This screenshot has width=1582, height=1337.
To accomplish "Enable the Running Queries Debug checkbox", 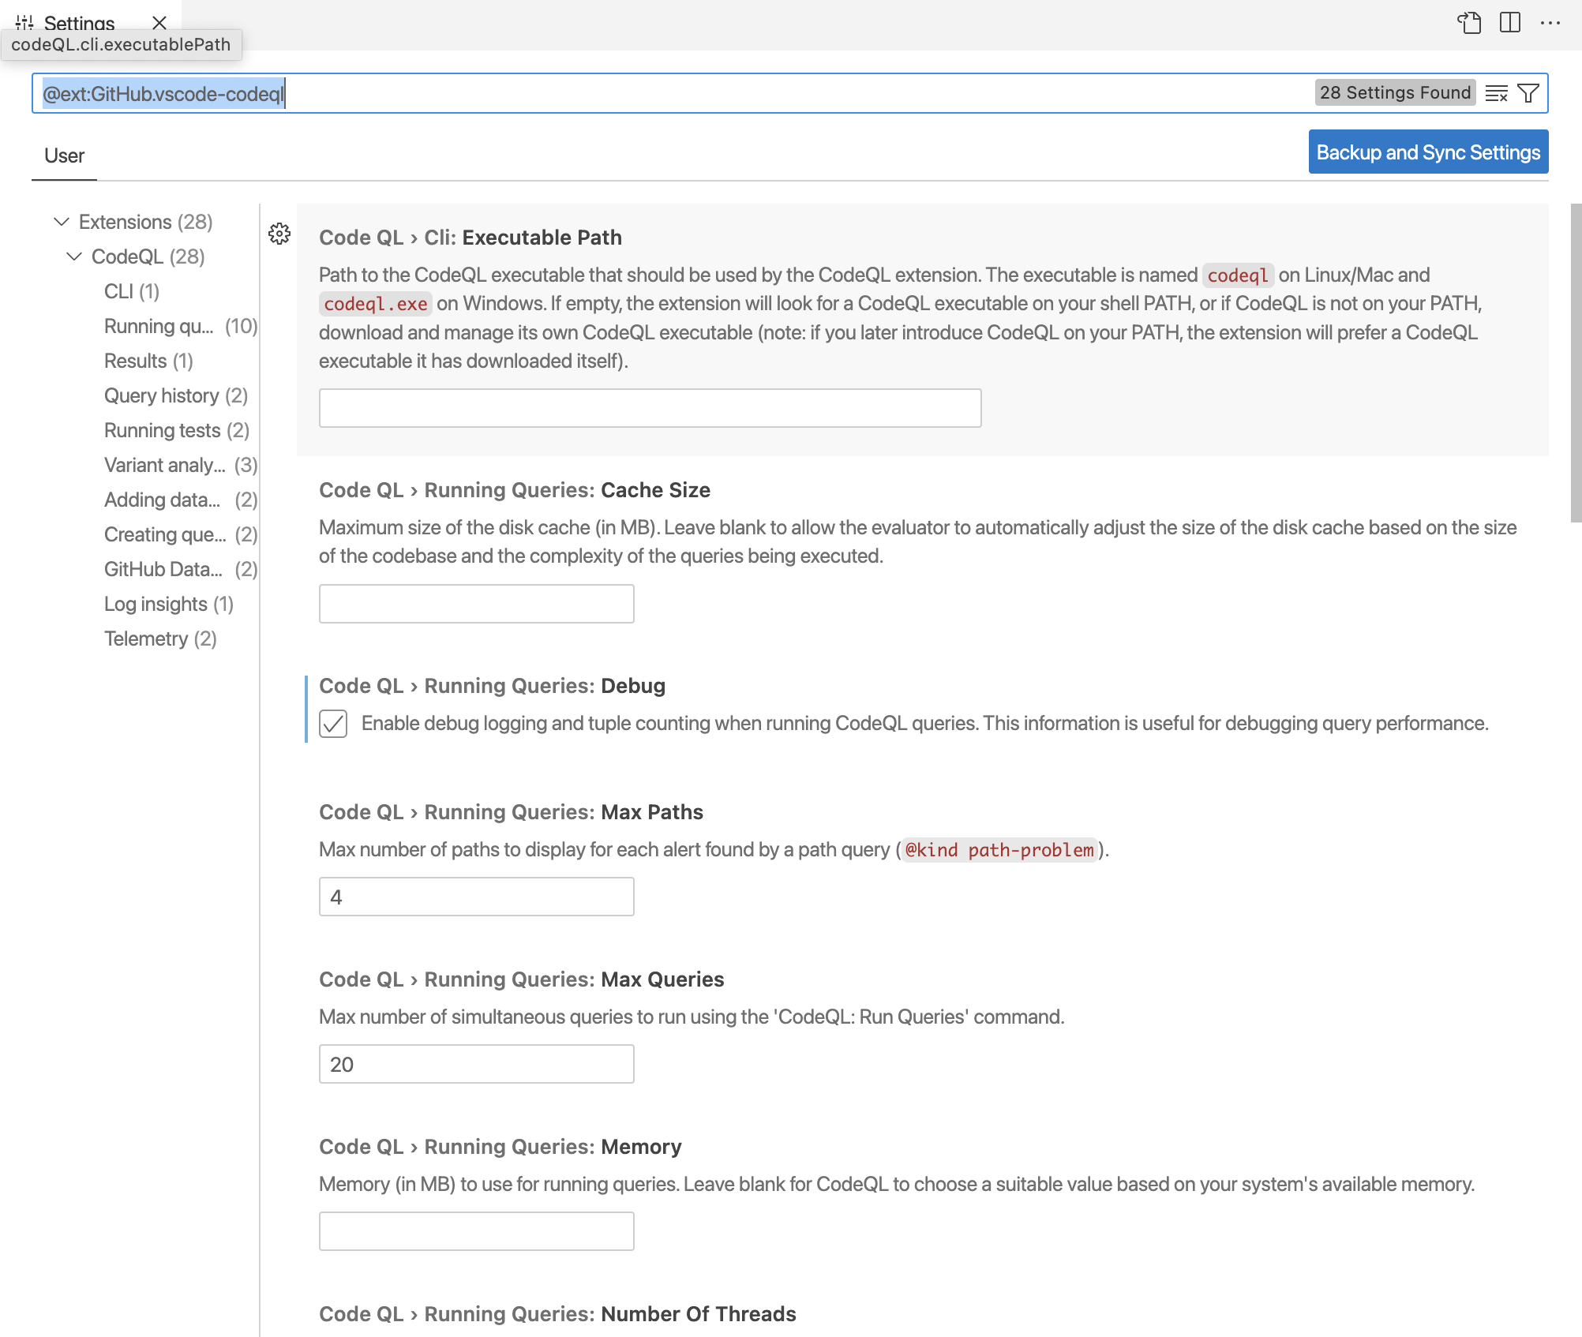I will coord(333,725).
